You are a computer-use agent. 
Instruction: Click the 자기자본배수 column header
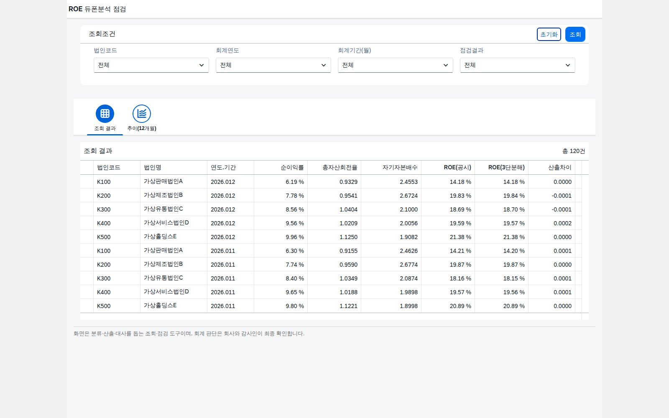click(x=391, y=168)
